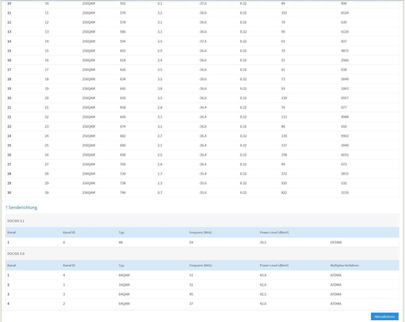Click frequency 618 in channel 16 row

123,60
